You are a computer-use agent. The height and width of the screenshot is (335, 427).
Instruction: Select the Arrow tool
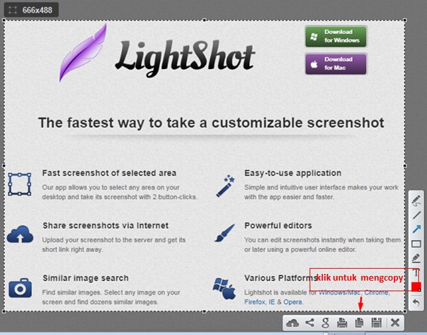point(416,230)
